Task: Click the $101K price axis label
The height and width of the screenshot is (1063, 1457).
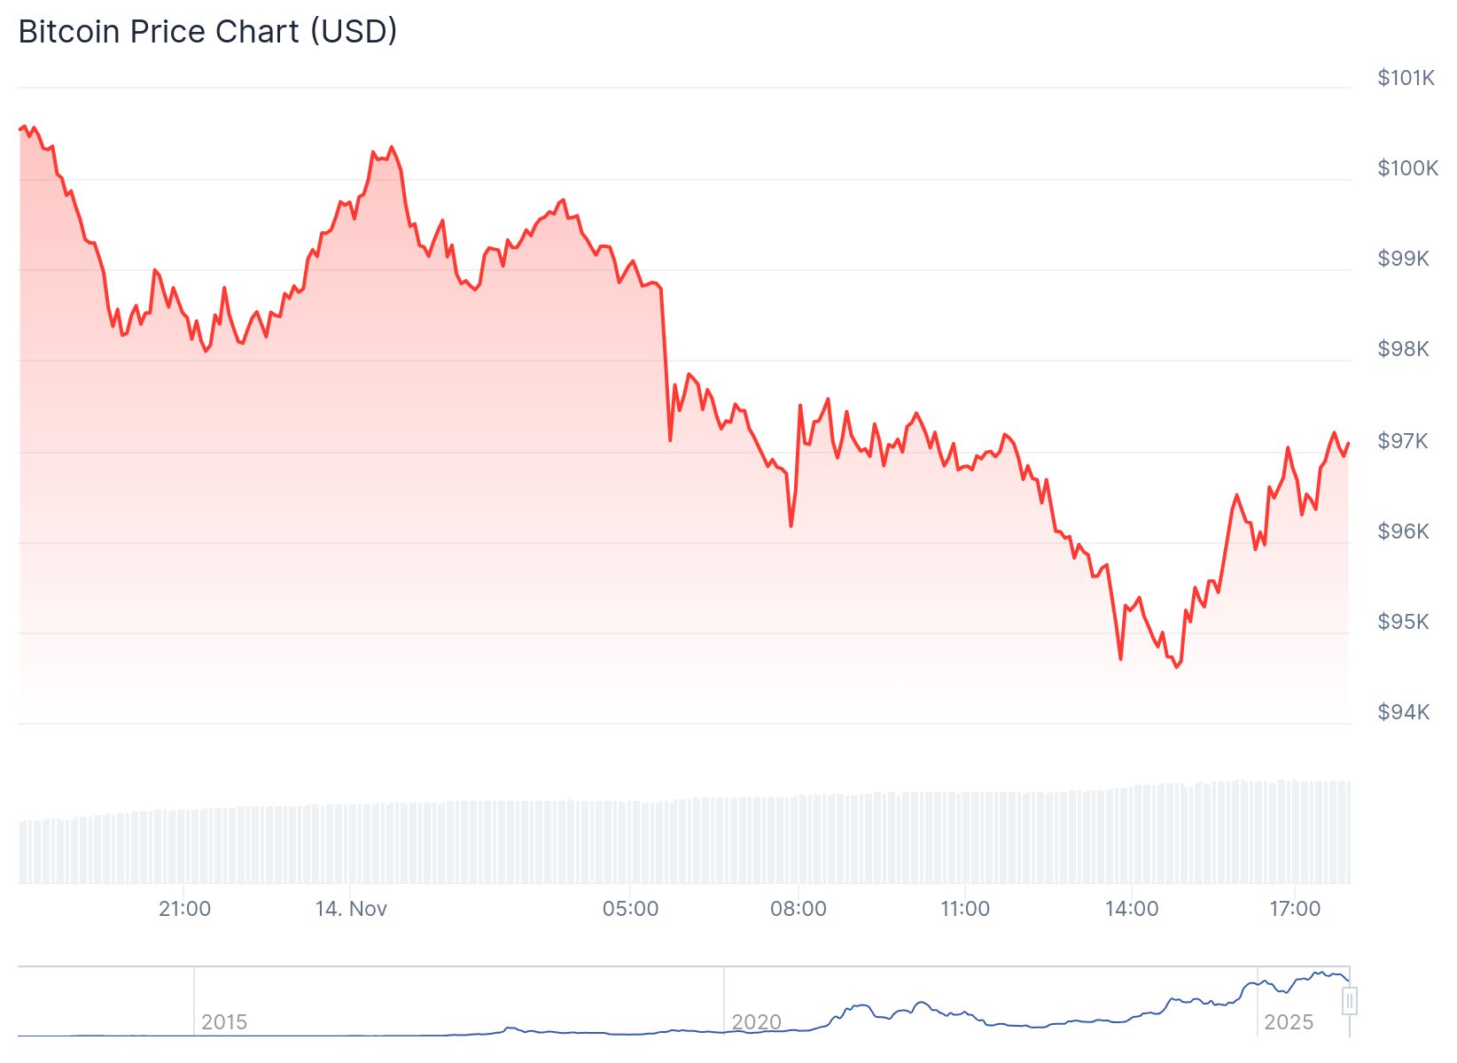Action: 1405,78
